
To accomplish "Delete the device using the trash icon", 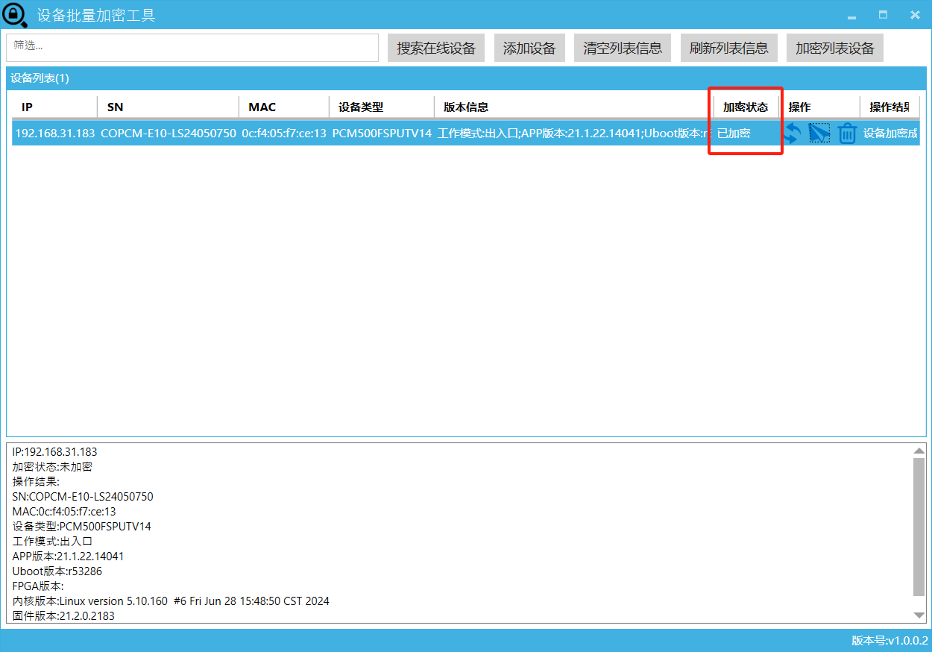I will point(847,134).
